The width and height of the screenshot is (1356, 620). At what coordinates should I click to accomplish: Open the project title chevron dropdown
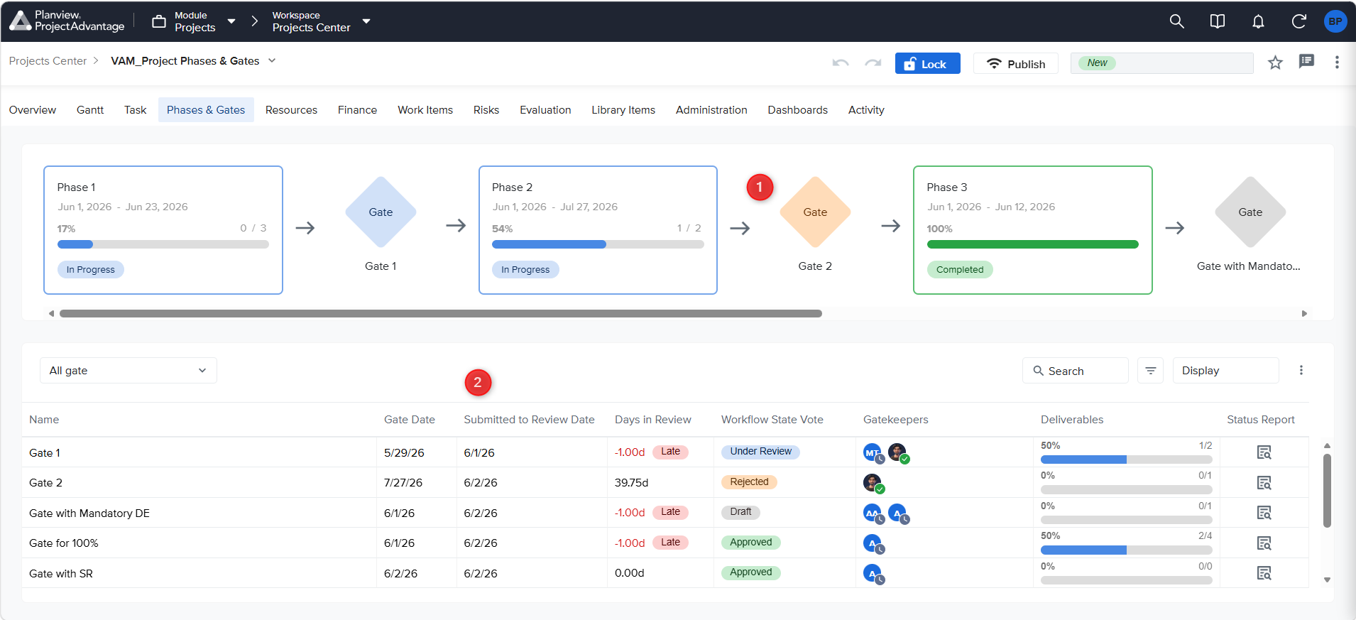point(272,61)
